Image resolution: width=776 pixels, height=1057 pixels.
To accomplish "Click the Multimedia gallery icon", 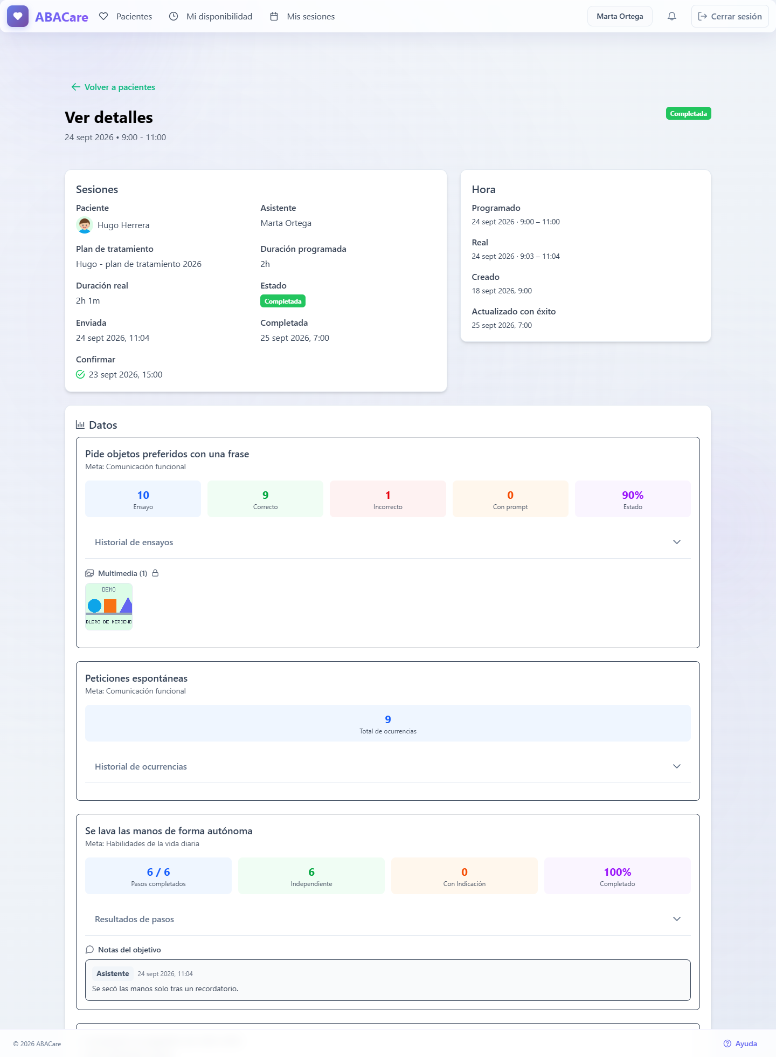I will pos(89,573).
